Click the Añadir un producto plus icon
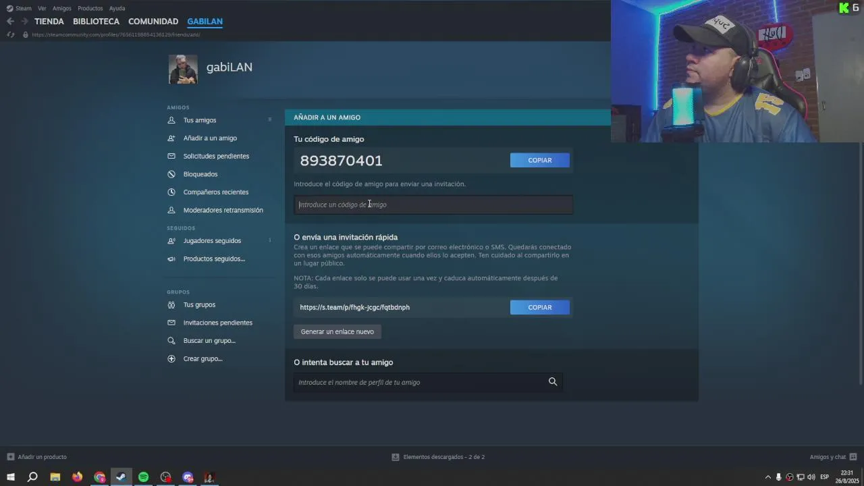Viewport: 864px width, 486px height. click(10, 457)
